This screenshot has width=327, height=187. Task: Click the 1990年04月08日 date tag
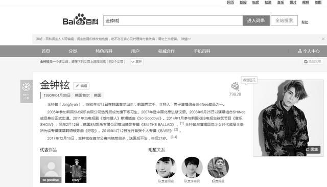tap(57, 95)
